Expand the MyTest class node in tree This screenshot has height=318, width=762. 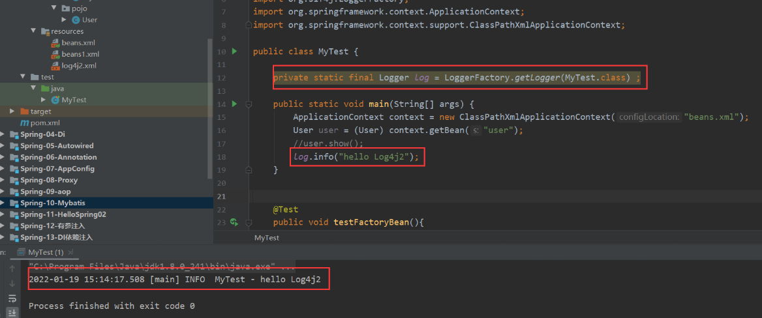pos(44,100)
